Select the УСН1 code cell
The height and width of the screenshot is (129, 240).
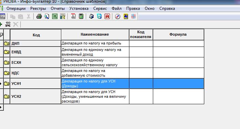pyautogui.click(x=35, y=84)
